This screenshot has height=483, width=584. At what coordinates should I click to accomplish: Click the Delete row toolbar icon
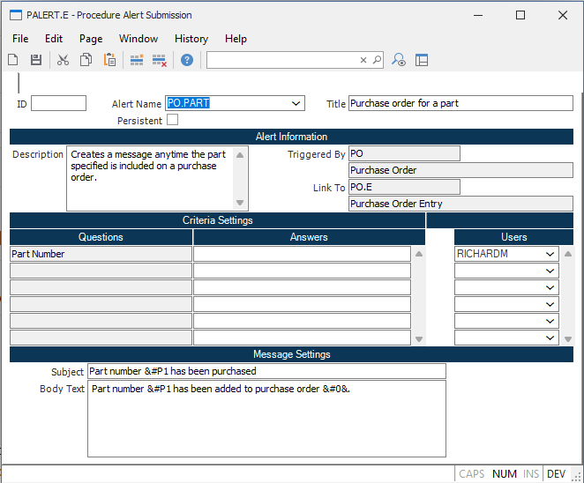(x=160, y=60)
